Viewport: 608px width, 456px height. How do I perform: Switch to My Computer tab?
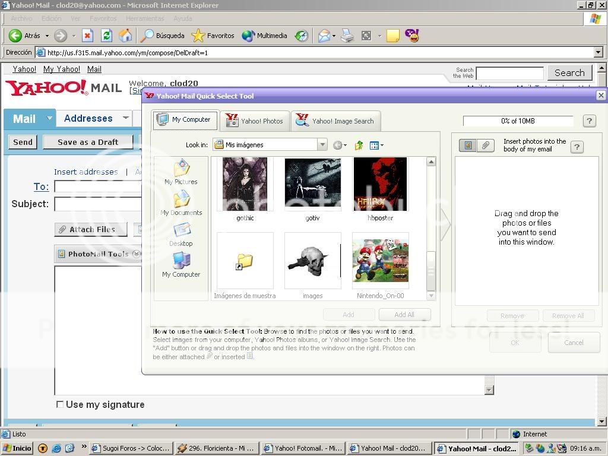pos(186,119)
